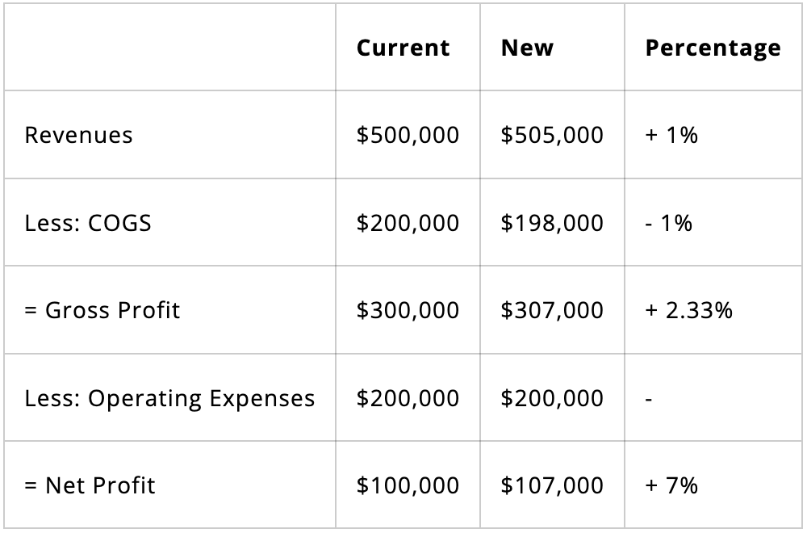Click the + 7% Net Profit percentage
807x533 pixels.
click(671, 485)
